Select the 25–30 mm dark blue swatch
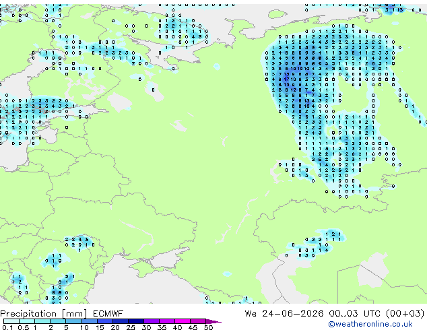The image size is (427, 330). click(x=135, y=321)
